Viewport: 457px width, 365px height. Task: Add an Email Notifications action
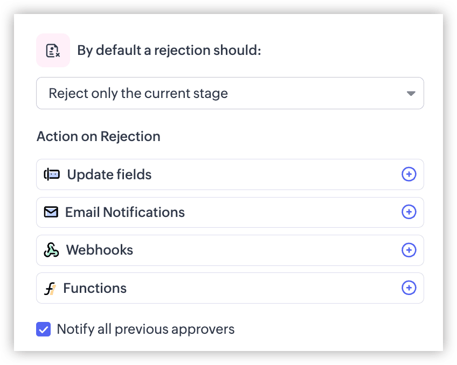pos(408,212)
